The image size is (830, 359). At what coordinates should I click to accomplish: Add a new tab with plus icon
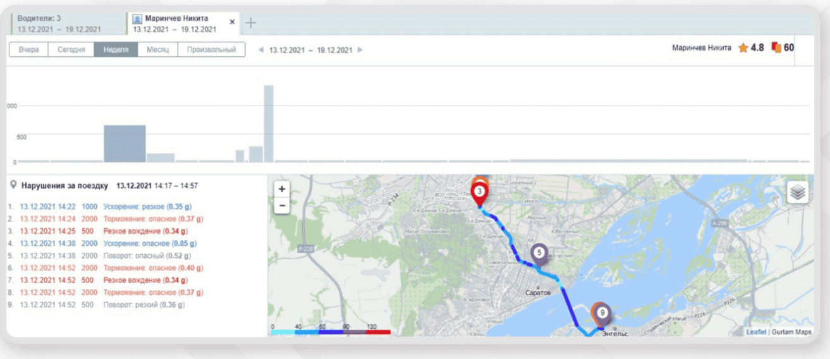[251, 23]
